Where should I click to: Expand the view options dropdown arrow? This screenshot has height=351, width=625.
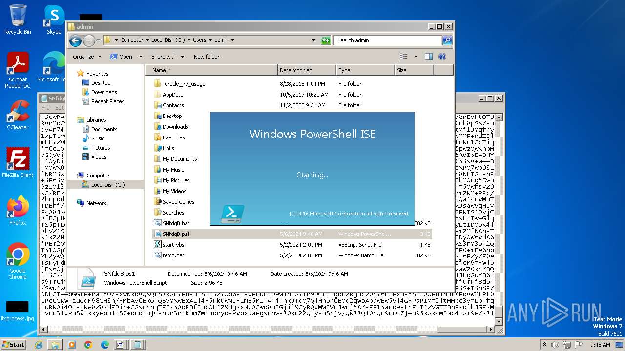point(416,57)
